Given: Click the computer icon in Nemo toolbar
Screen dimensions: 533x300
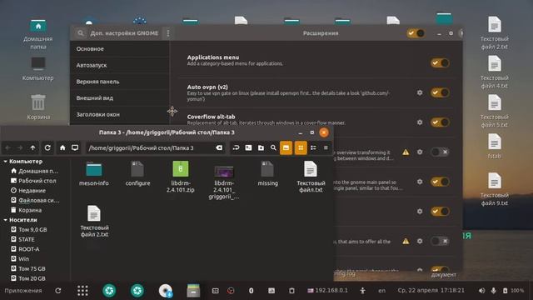Looking at the screenshot, I should coord(75,147).
